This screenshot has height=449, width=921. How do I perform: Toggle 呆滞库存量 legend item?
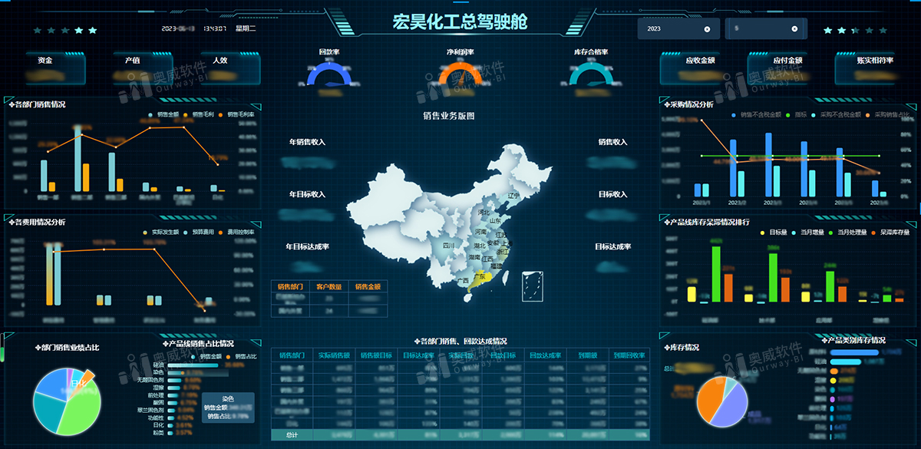tap(890, 232)
